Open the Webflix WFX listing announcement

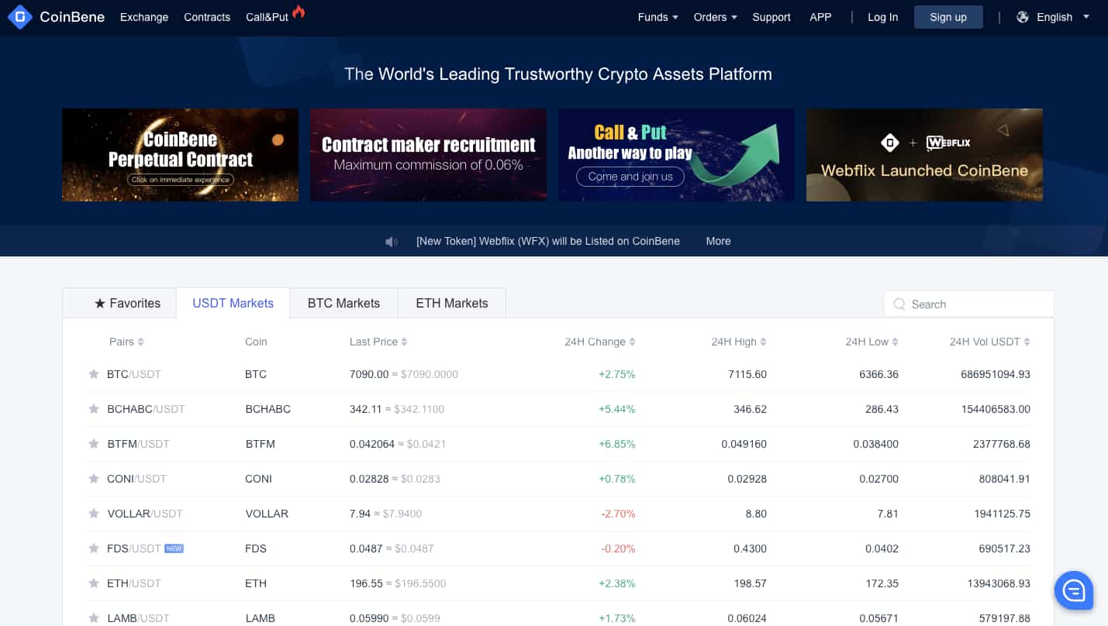click(x=548, y=241)
